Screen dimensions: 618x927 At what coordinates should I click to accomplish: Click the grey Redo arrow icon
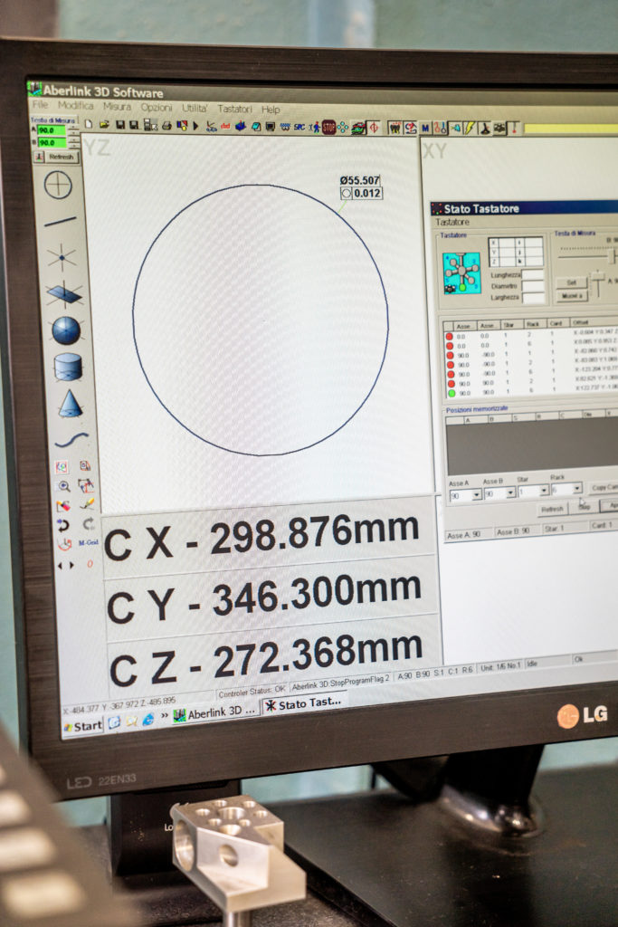coord(89,523)
